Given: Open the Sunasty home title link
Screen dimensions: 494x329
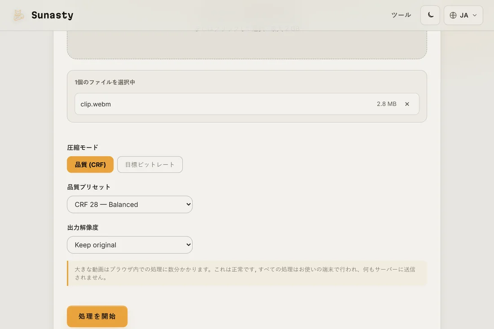Looking at the screenshot, I should point(52,15).
